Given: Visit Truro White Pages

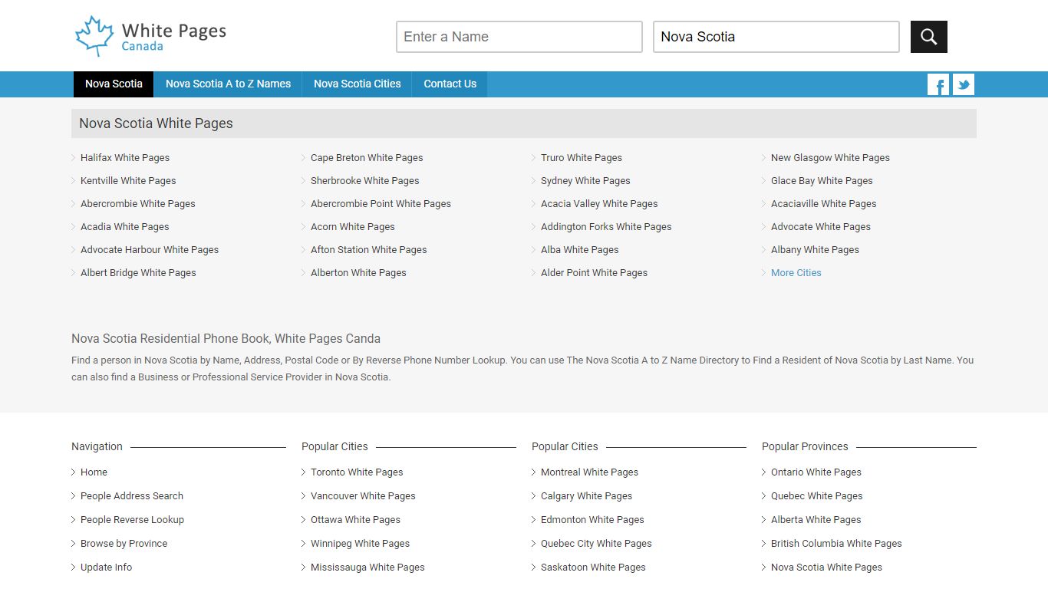Looking at the screenshot, I should point(582,158).
